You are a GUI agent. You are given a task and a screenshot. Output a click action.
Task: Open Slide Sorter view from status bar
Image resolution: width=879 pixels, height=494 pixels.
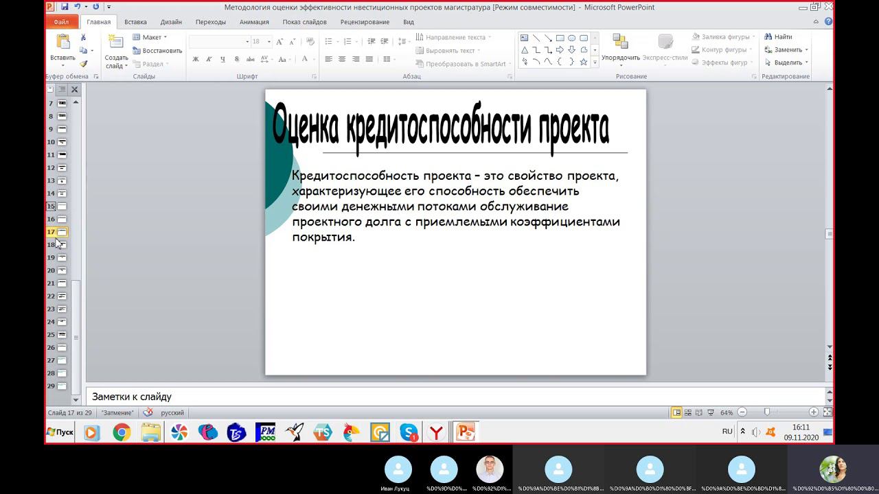(x=689, y=412)
